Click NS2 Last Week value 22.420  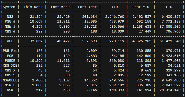coord(63,17)
